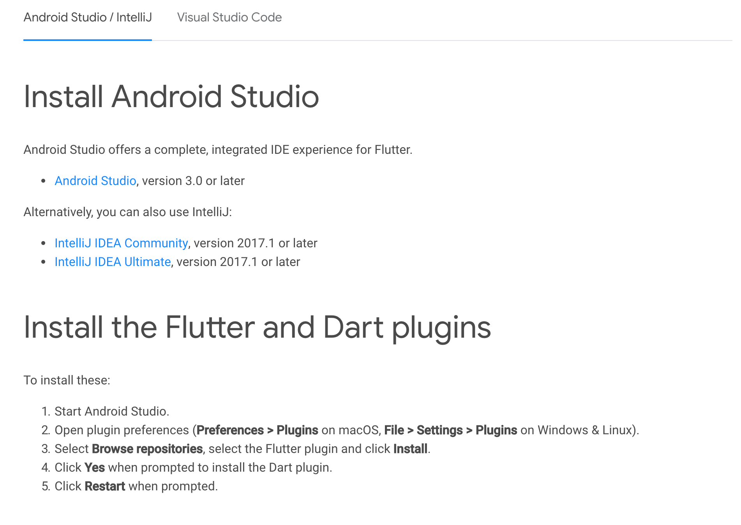Click the step "Start Android Studio."
This screenshot has height=525, width=741.
112,411
